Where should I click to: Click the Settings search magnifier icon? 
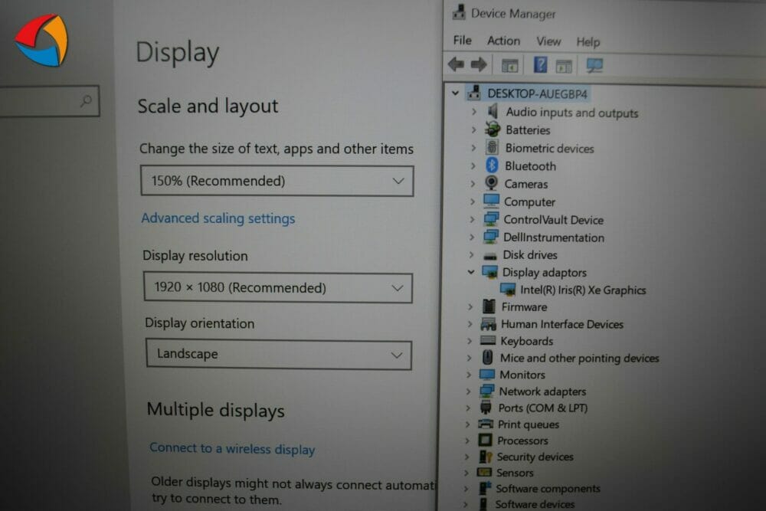click(86, 100)
